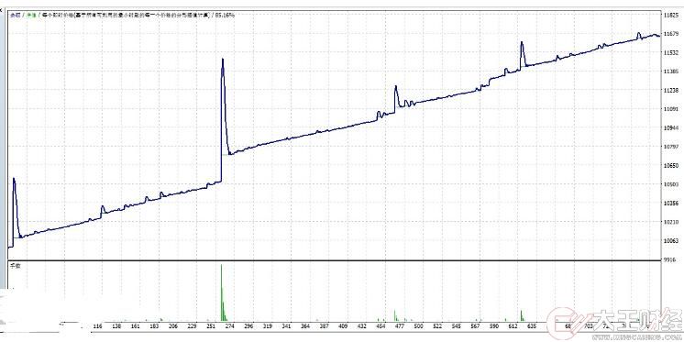Click the 500 label on the horizontal axis
This screenshot has width=684, height=342.
418,326
